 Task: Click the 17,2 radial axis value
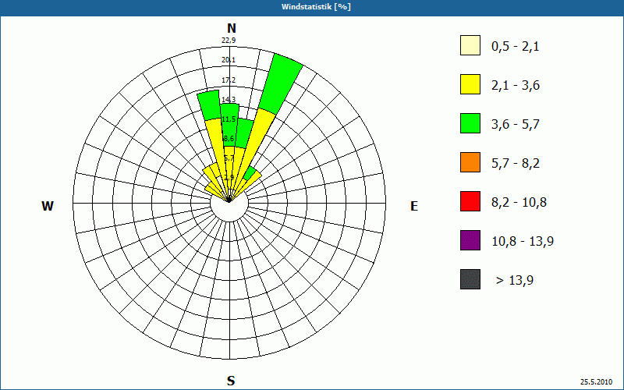[229, 80]
